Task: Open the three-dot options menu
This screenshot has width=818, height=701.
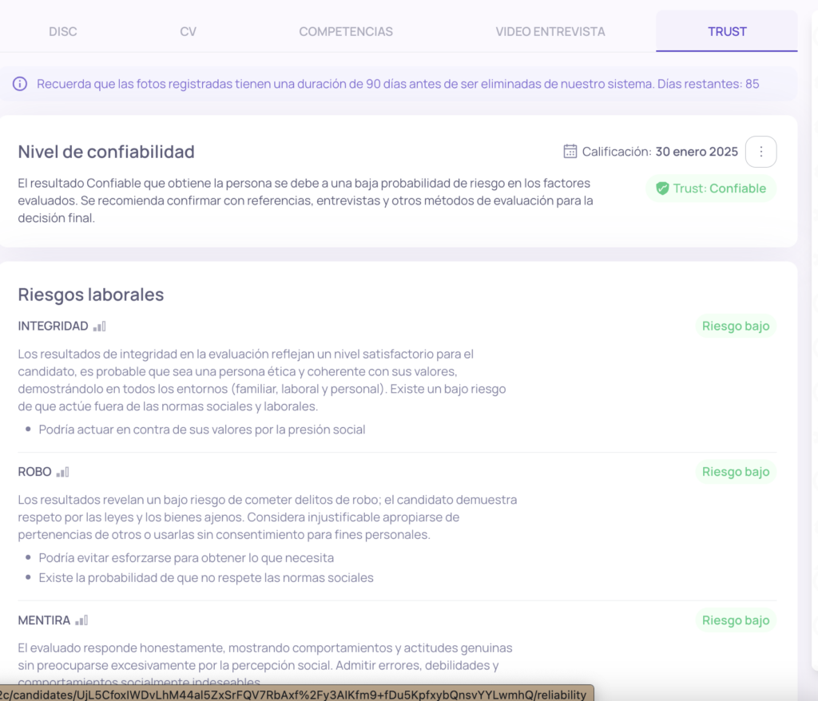Action: 760,152
